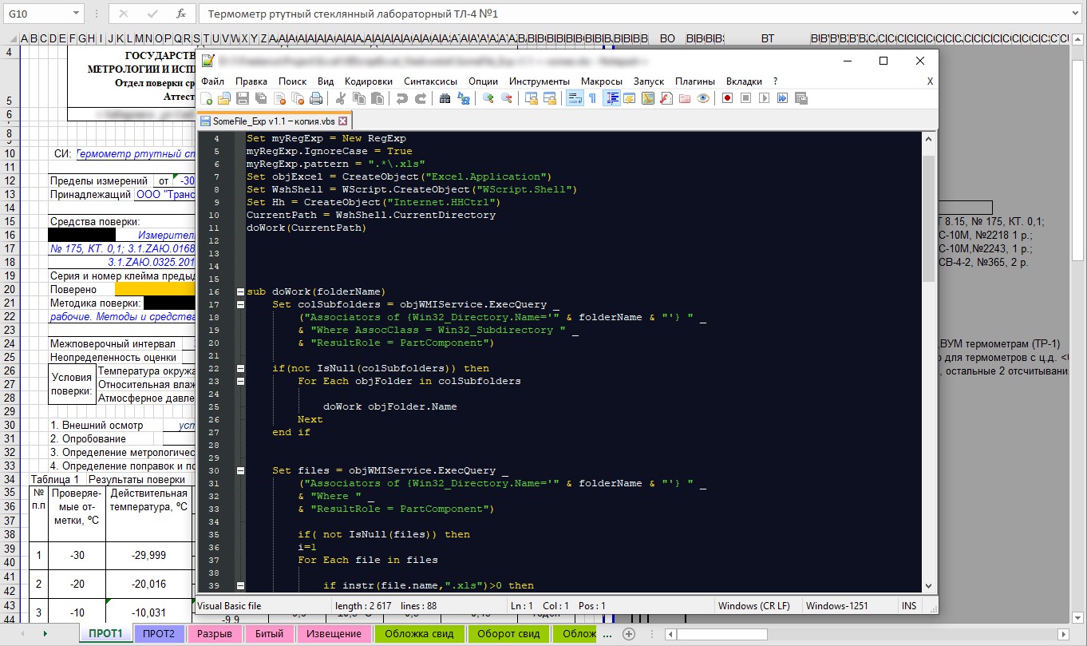This screenshot has width=1087, height=646.
Task: Toggle the Document Map panel
Action: 648,98
